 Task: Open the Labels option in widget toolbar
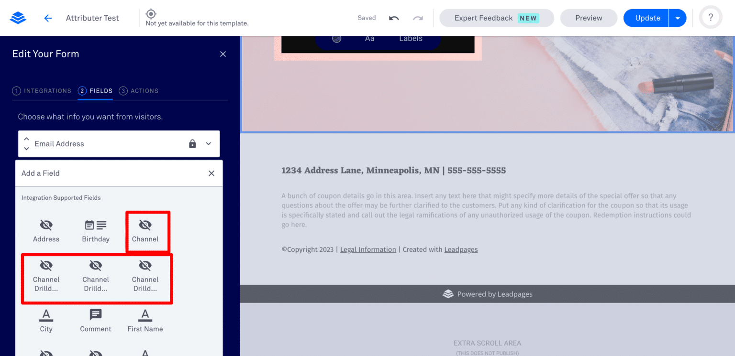(411, 39)
